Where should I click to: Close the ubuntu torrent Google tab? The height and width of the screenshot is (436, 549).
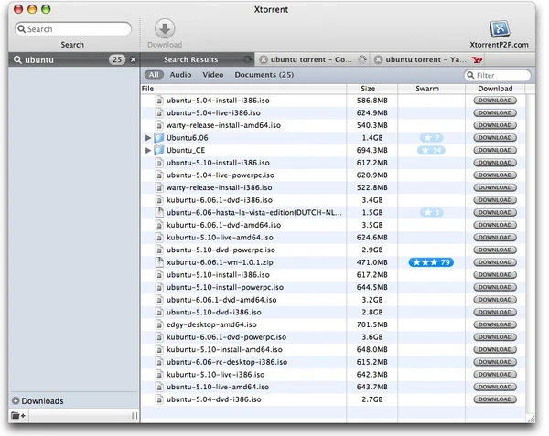(x=264, y=59)
